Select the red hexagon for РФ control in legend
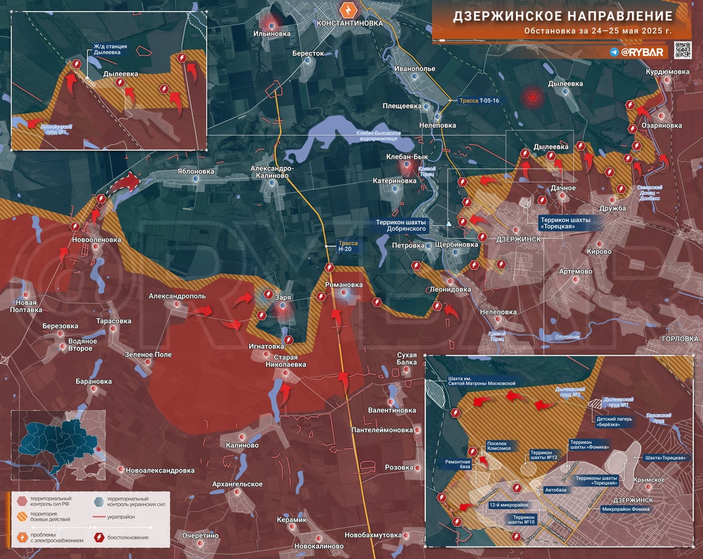703x559 pixels. tap(22, 500)
